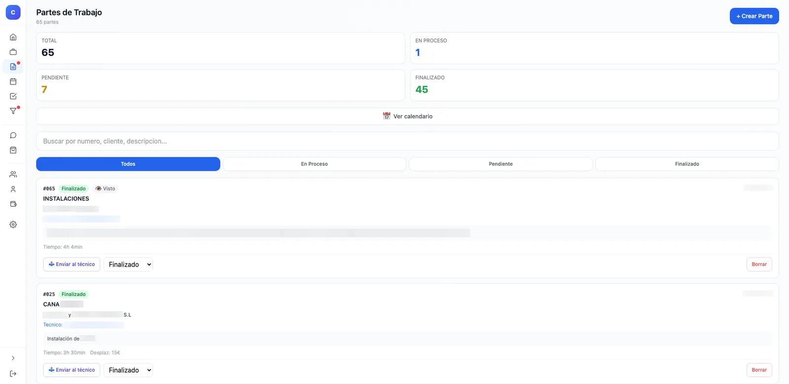This screenshot has width=789, height=384.
Task: Open the checklist tasks icon in sidebar
Action: click(13, 96)
